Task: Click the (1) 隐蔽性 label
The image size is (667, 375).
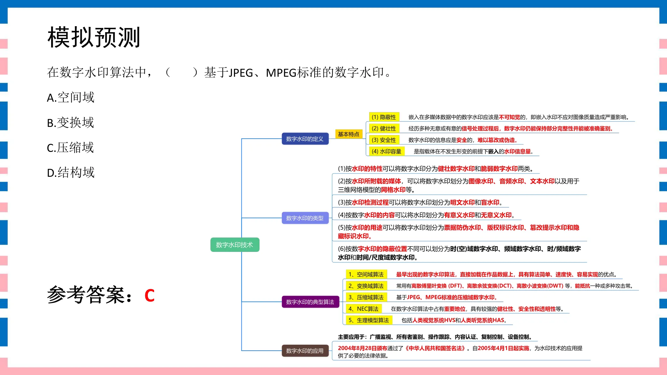Action: tap(384, 117)
